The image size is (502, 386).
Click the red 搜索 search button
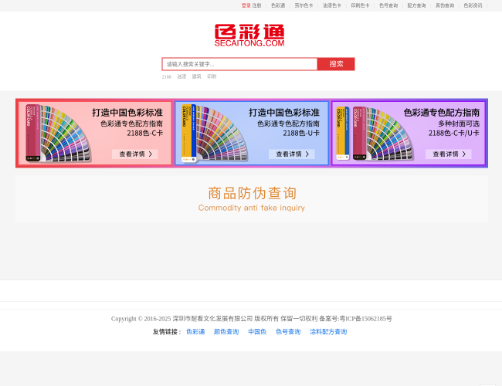click(x=336, y=64)
